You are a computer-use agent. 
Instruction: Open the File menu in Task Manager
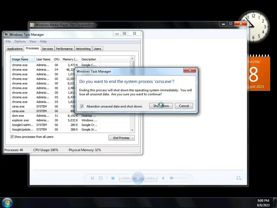(x=8, y=41)
